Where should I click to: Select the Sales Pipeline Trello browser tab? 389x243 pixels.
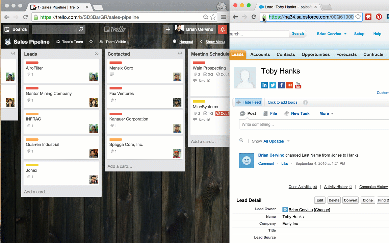click(x=58, y=7)
